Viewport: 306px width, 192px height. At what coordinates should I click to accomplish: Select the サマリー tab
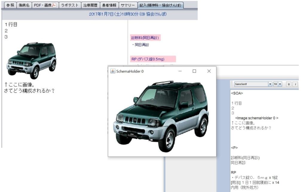point(128,5)
